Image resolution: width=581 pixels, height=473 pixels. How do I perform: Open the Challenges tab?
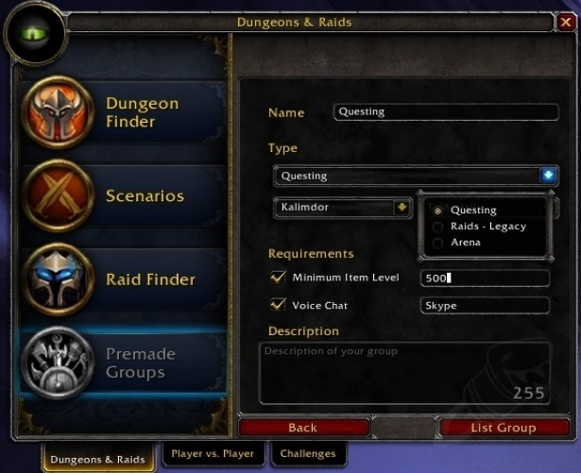click(x=308, y=453)
